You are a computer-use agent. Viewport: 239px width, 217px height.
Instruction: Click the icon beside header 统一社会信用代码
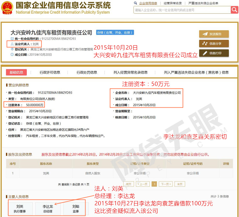coord(12,39)
